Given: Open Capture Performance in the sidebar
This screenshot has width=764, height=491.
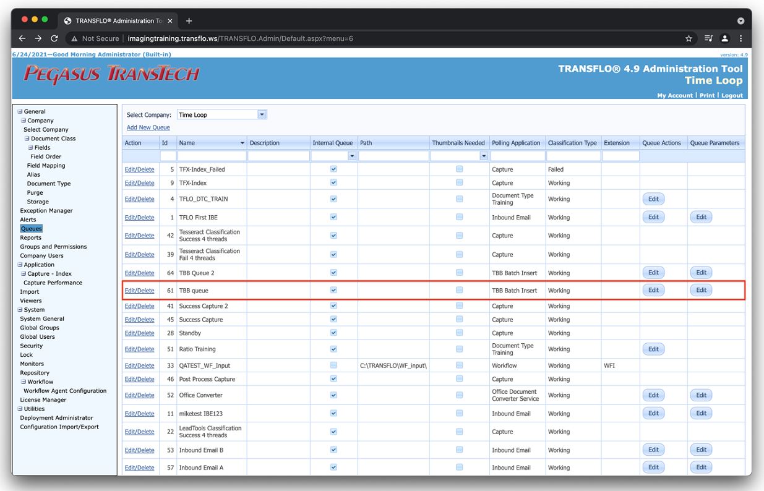Looking at the screenshot, I should (53, 283).
